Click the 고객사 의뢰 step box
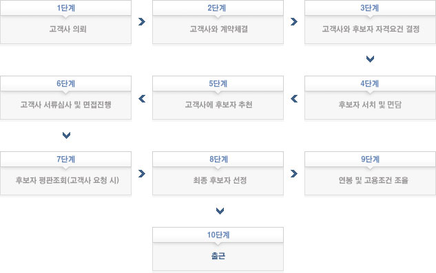Image resolution: width=436 pixels, height=273 pixels. point(66,29)
